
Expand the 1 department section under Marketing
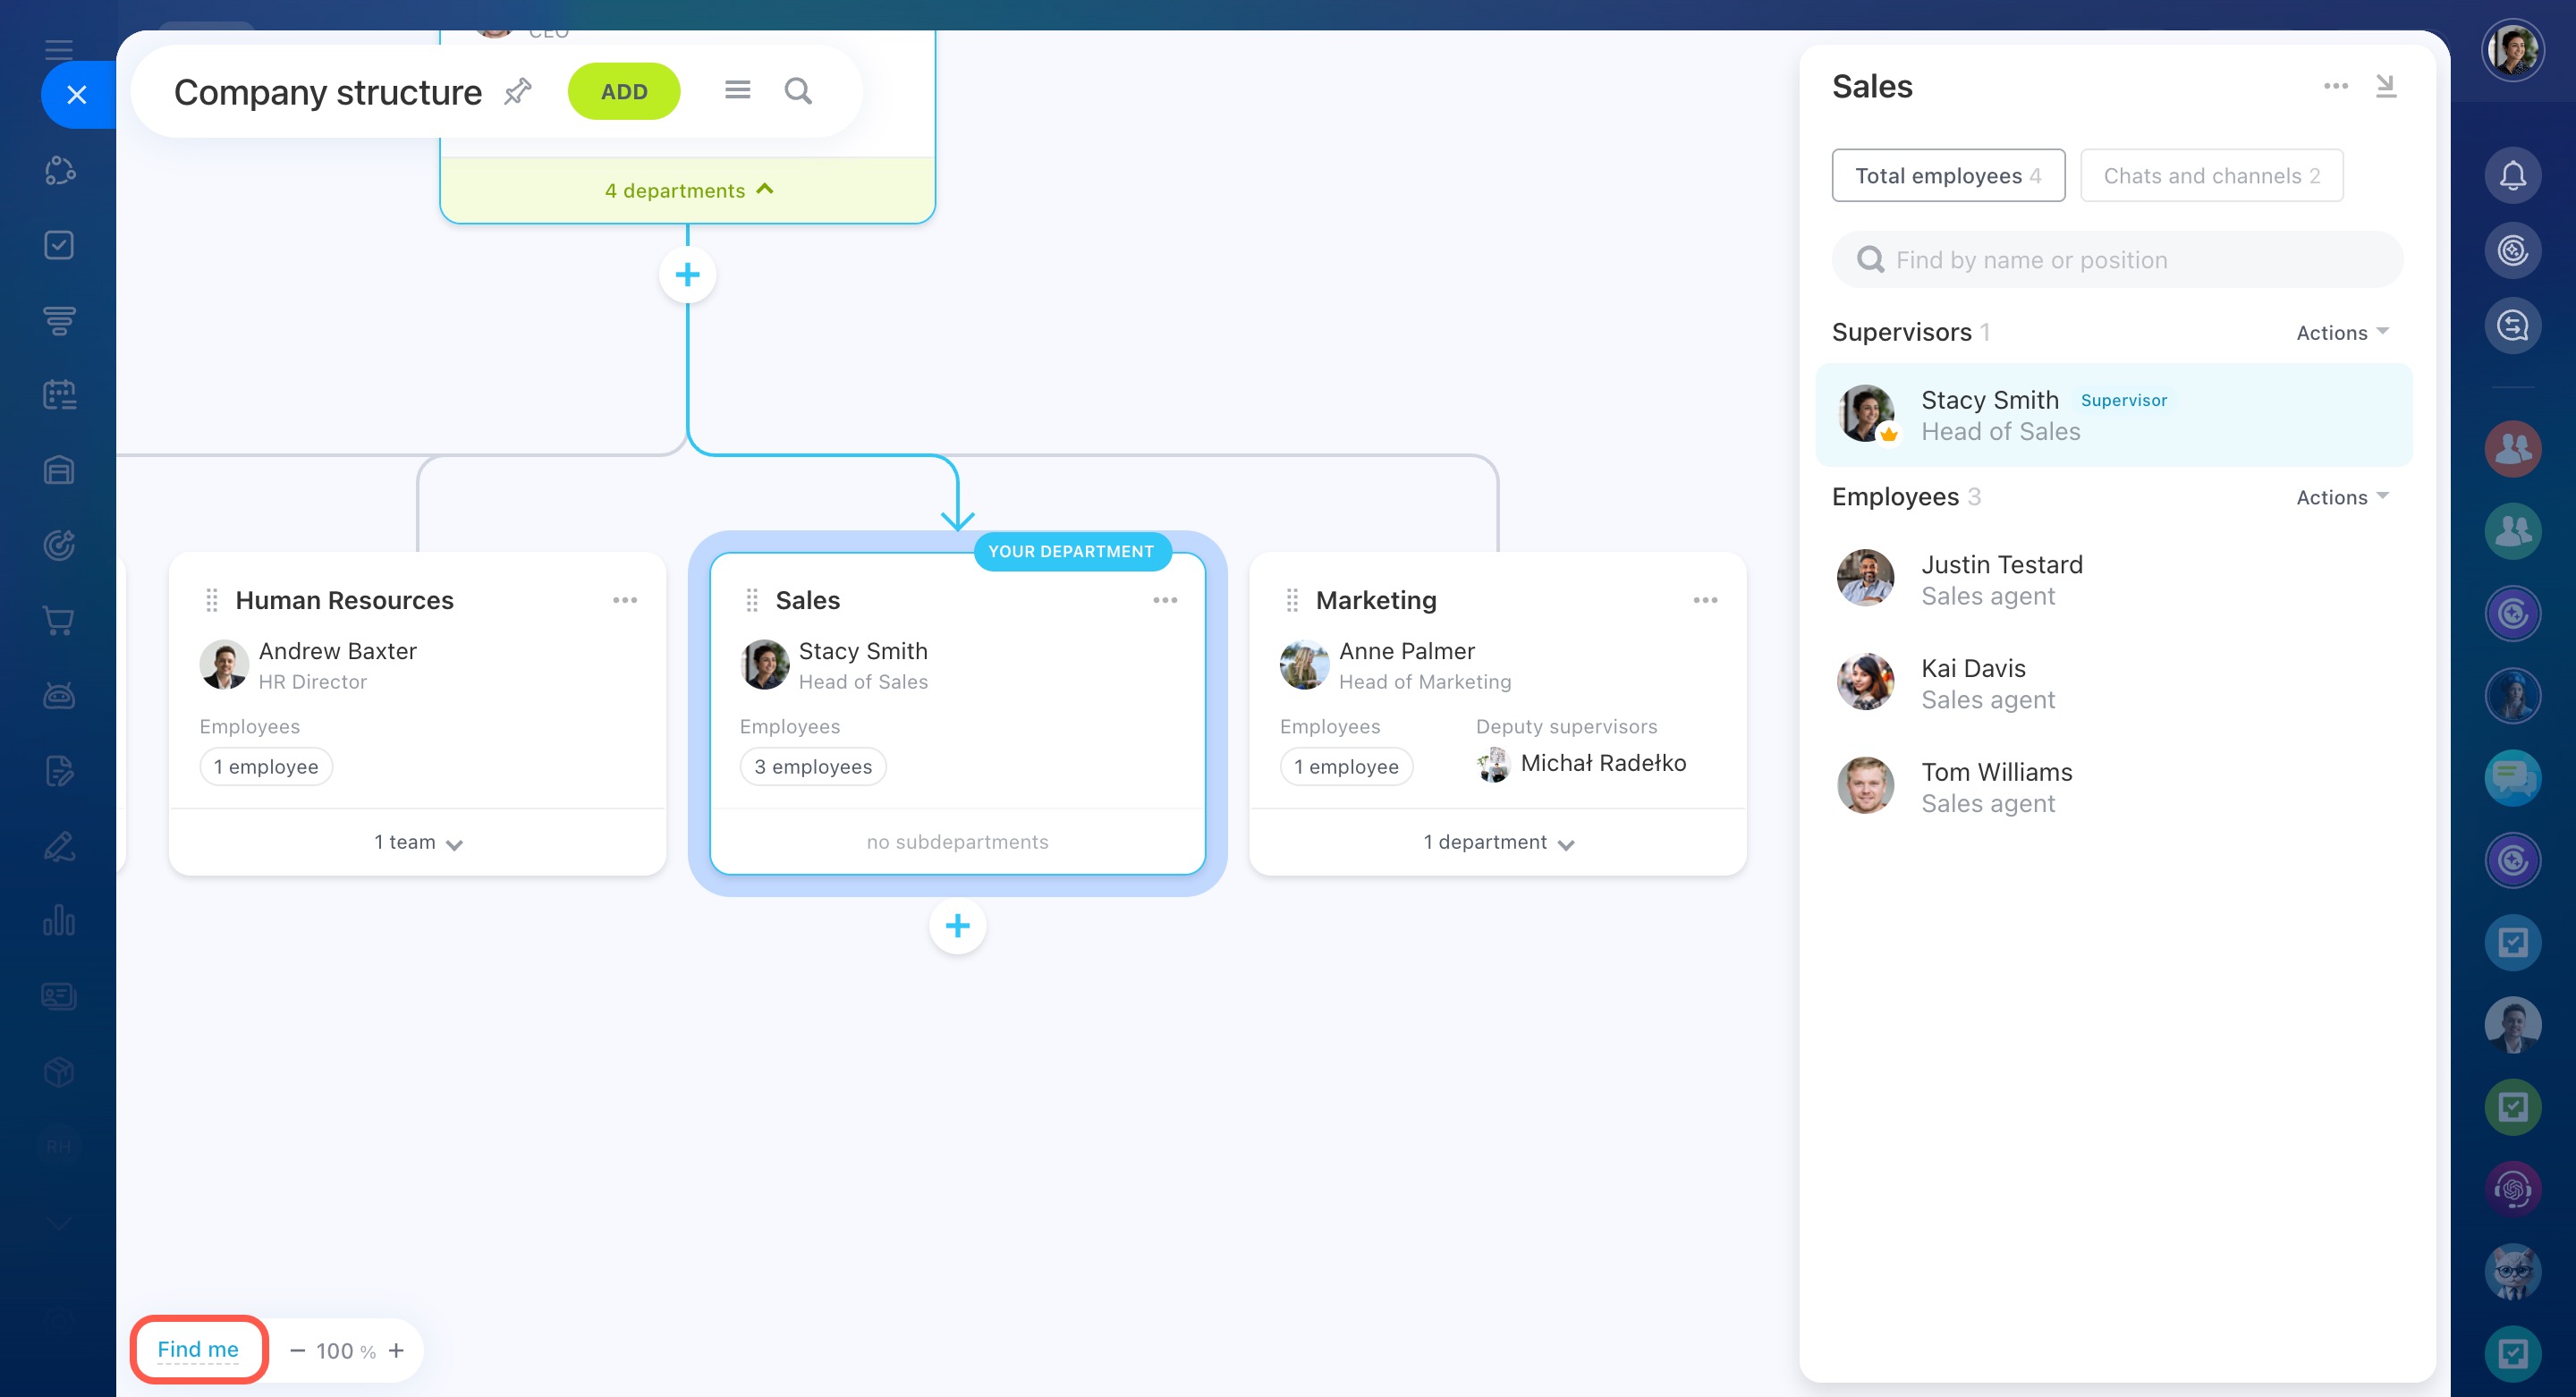pos(1498,843)
